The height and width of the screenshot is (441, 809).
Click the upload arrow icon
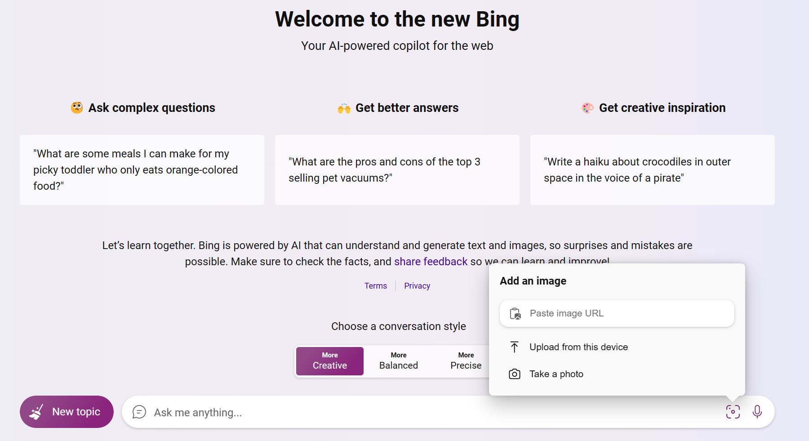[515, 347]
